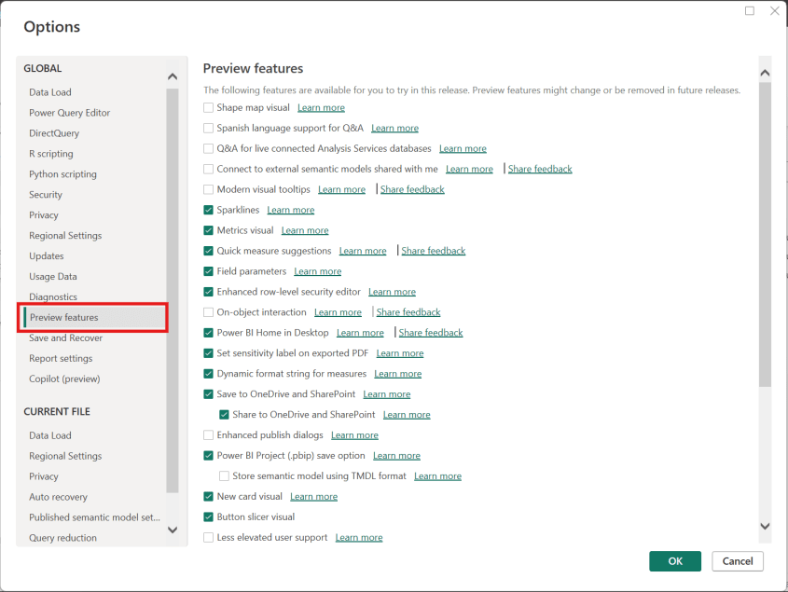
Task: Uncheck Share to OneDrive and SharePoint
Action: [224, 414]
